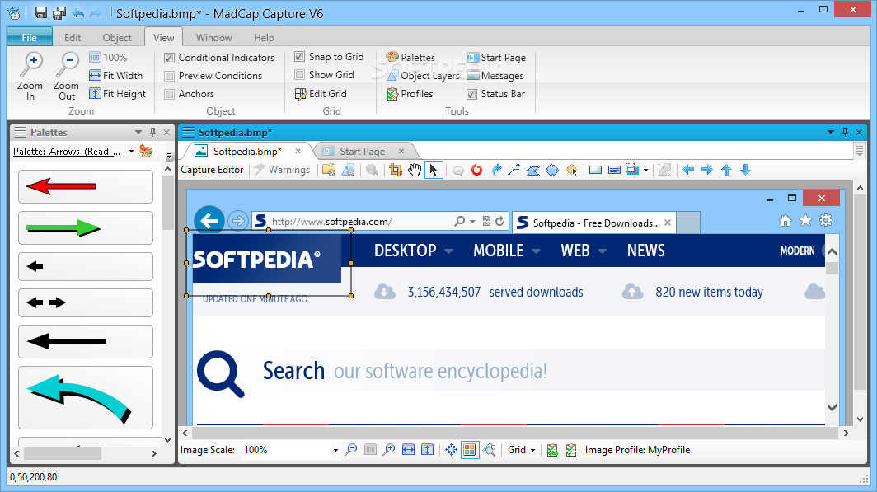Select the pointer selection tool
The image size is (877, 492).
[434, 170]
